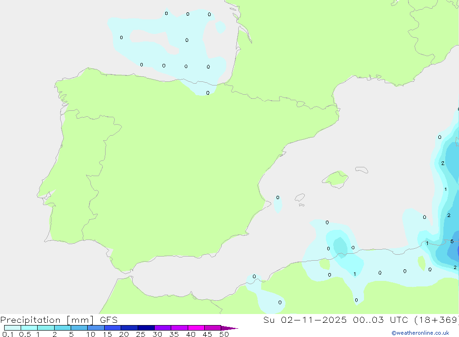
Task: Click the 'Su 02-11-2025 00..03 UTC' timestamp text
Action: [x=336, y=320]
